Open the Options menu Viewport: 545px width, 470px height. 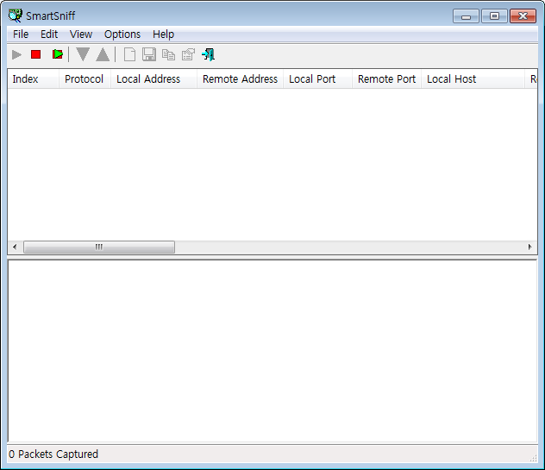[122, 34]
